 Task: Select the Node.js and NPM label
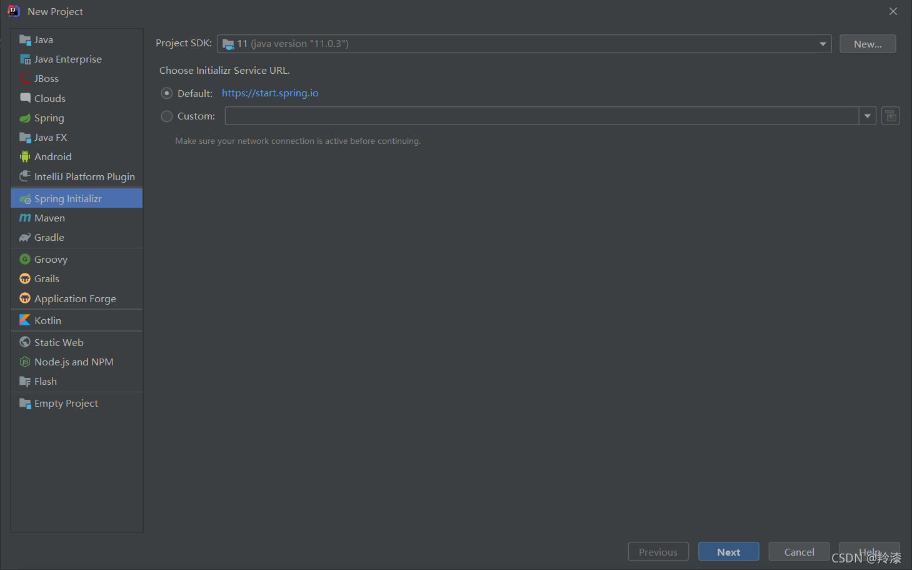[x=74, y=362]
